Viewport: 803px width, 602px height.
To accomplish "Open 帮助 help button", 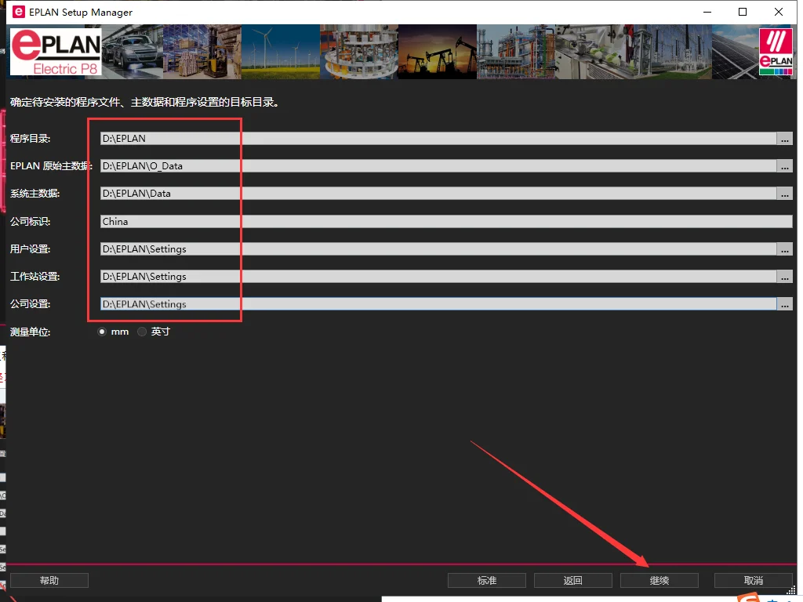I will coord(49,580).
